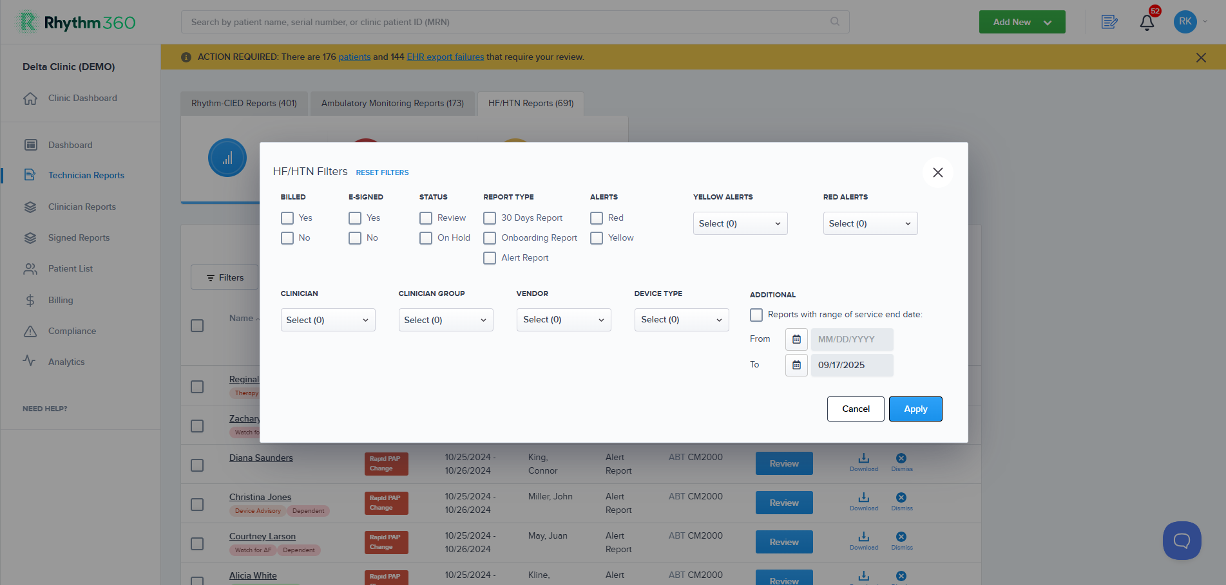Switch to Rhythm-CIED Reports tab
The width and height of the screenshot is (1226, 585).
244,103
